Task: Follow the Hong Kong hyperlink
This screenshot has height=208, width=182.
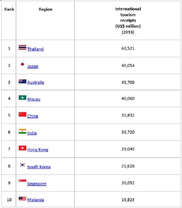Action: coord(38,150)
